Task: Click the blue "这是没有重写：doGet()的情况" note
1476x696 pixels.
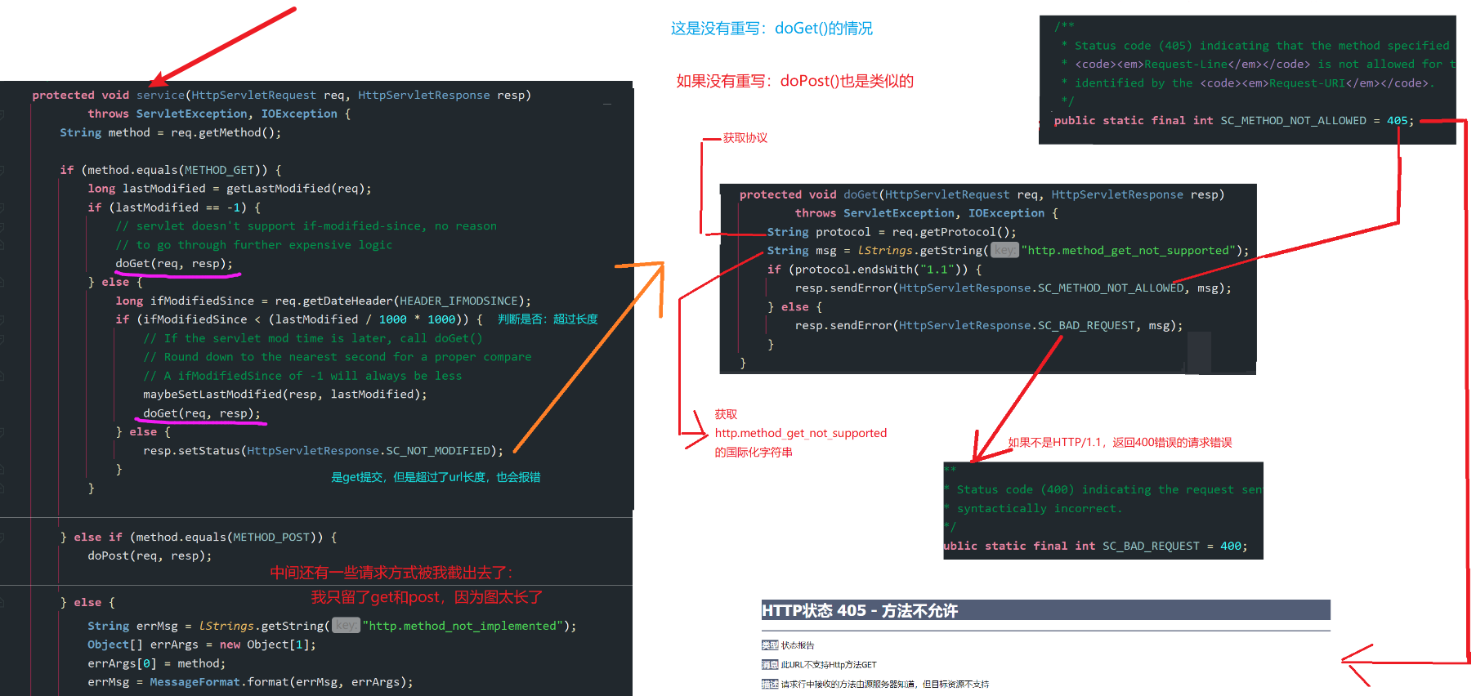Action: pos(772,29)
